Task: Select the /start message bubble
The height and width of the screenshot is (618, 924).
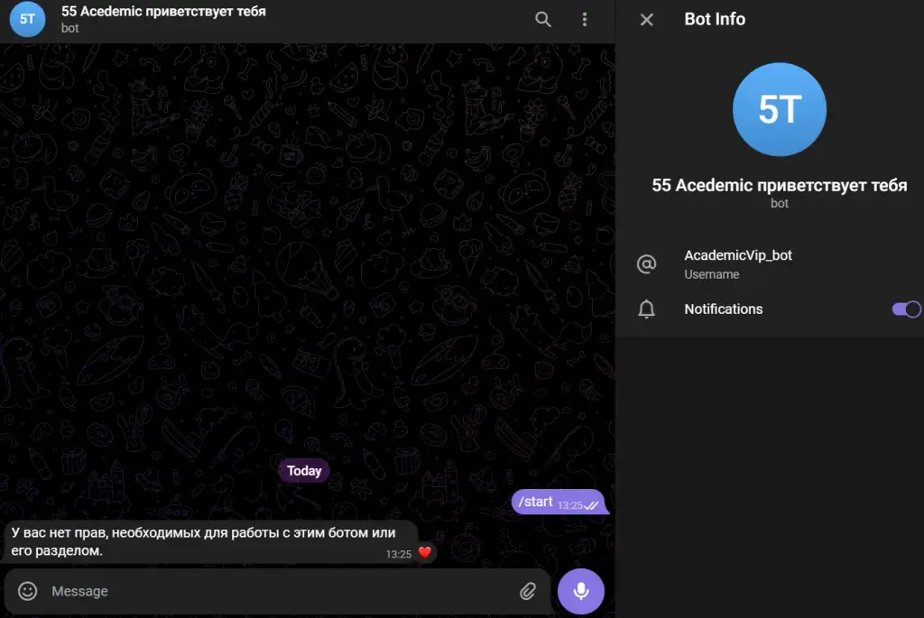Action: (559, 502)
